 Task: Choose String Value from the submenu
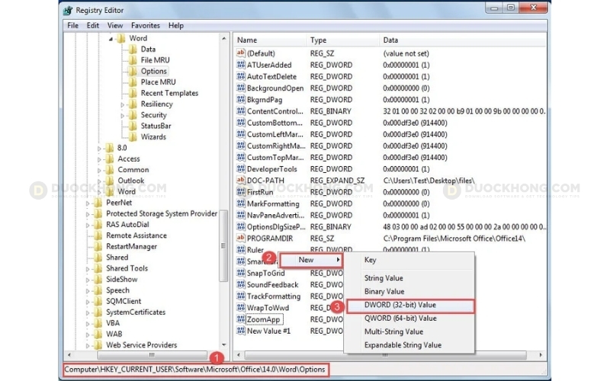tap(409, 278)
